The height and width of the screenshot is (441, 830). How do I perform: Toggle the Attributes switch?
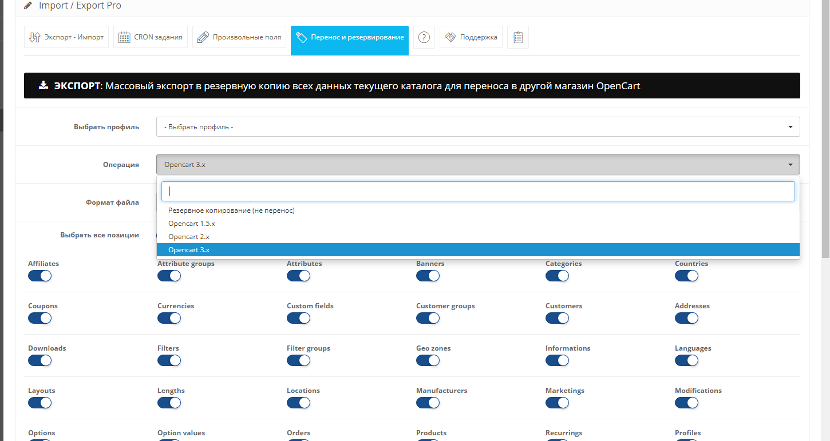tap(298, 276)
